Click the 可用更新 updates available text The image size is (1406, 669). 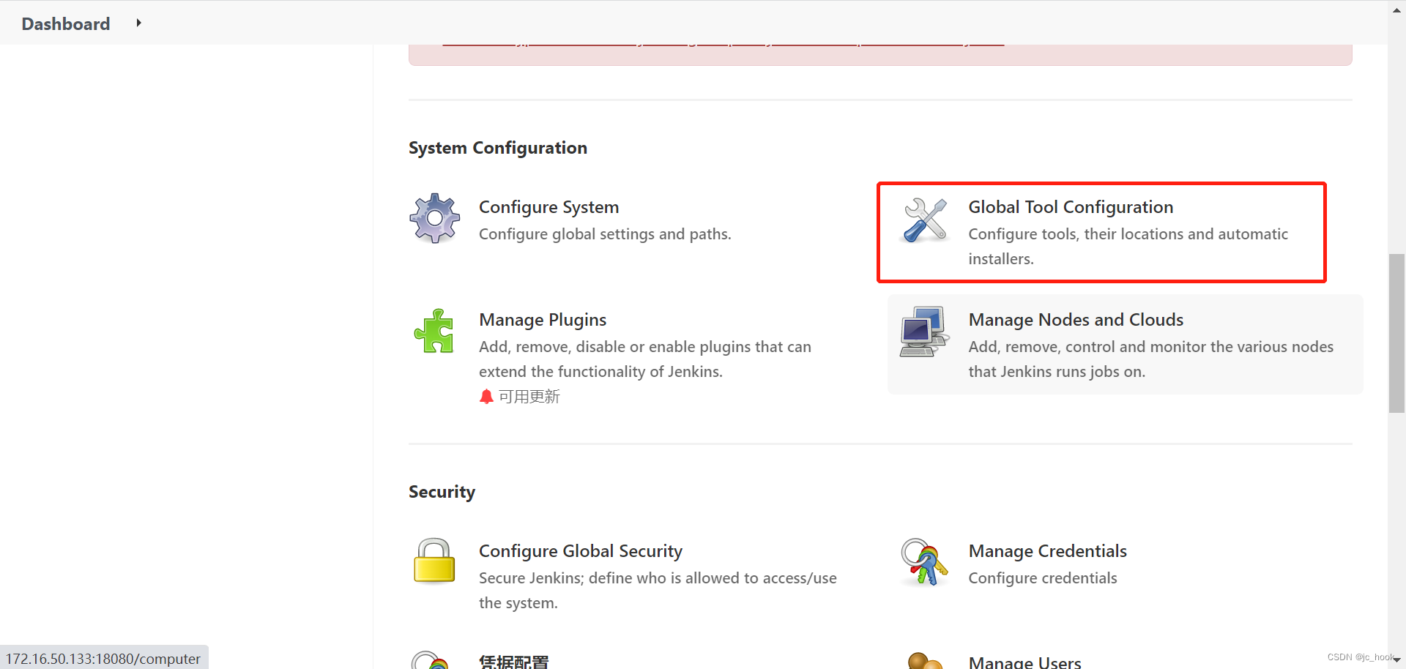529,397
